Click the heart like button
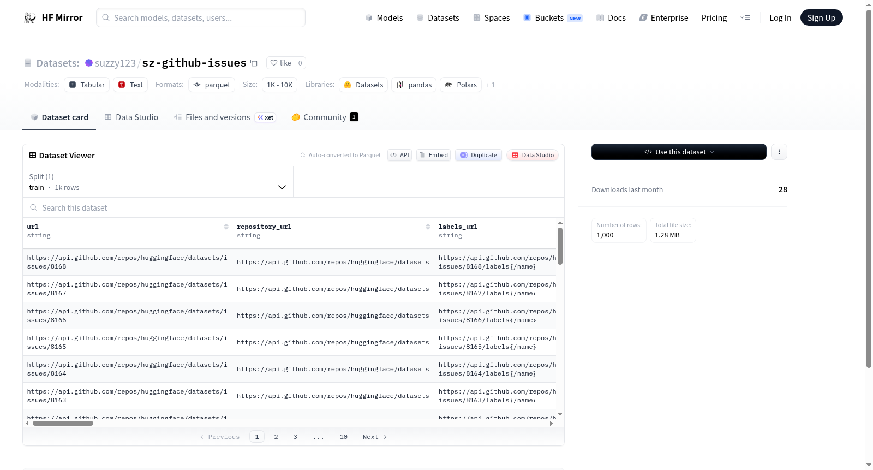 (x=280, y=63)
